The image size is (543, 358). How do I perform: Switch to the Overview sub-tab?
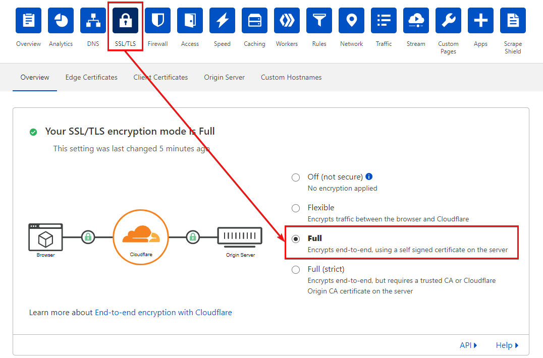[35, 78]
